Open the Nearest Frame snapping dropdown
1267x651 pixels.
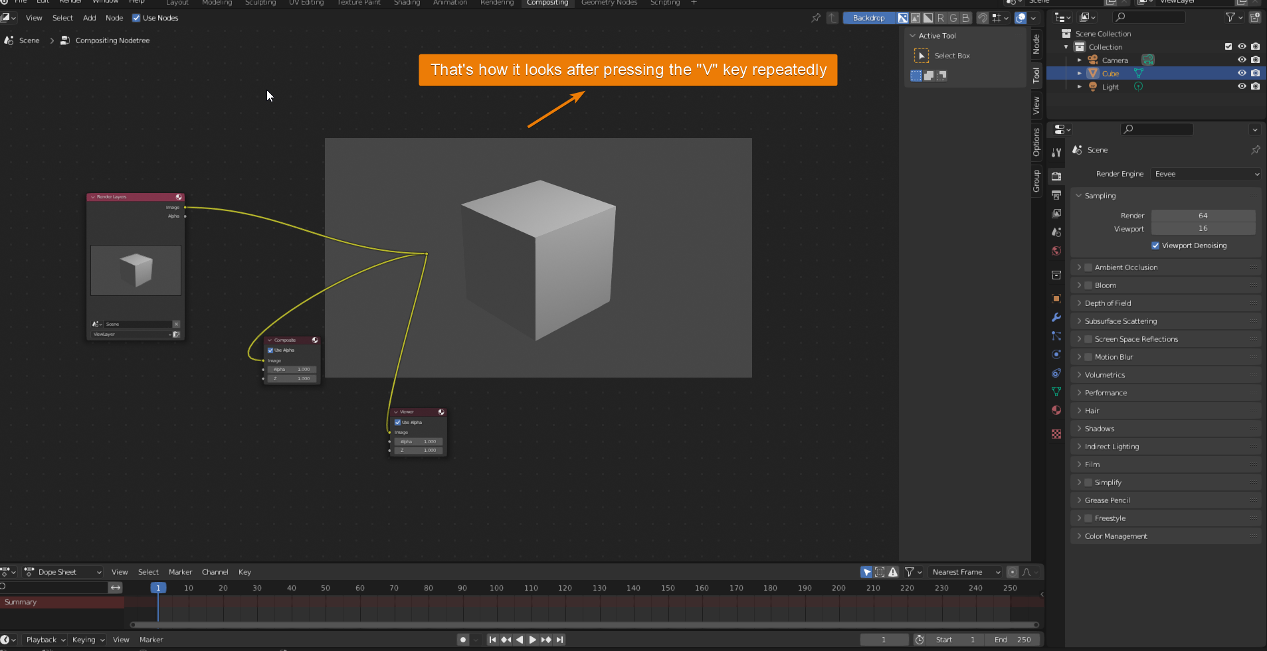coord(964,571)
